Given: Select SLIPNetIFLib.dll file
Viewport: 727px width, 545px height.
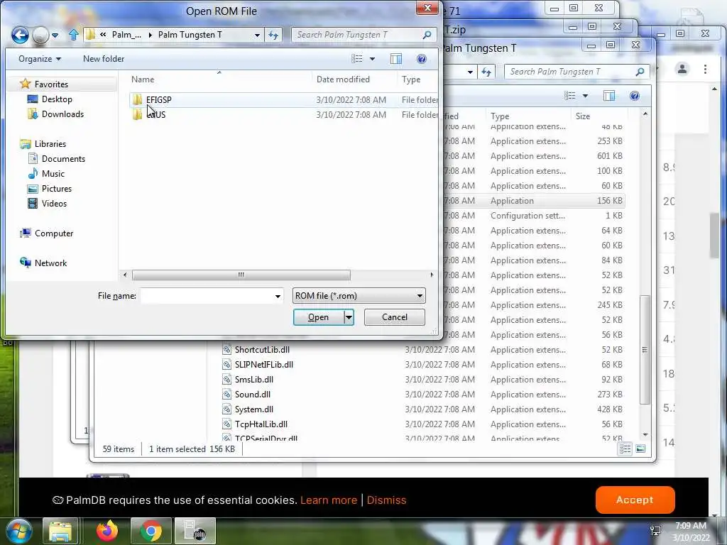Looking at the screenshot, I should 264,365.
